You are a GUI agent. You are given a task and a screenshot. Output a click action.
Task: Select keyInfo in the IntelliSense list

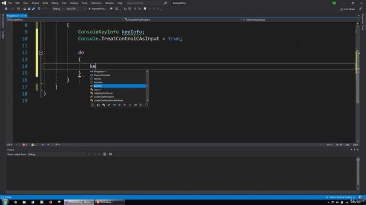coord(118,86)
